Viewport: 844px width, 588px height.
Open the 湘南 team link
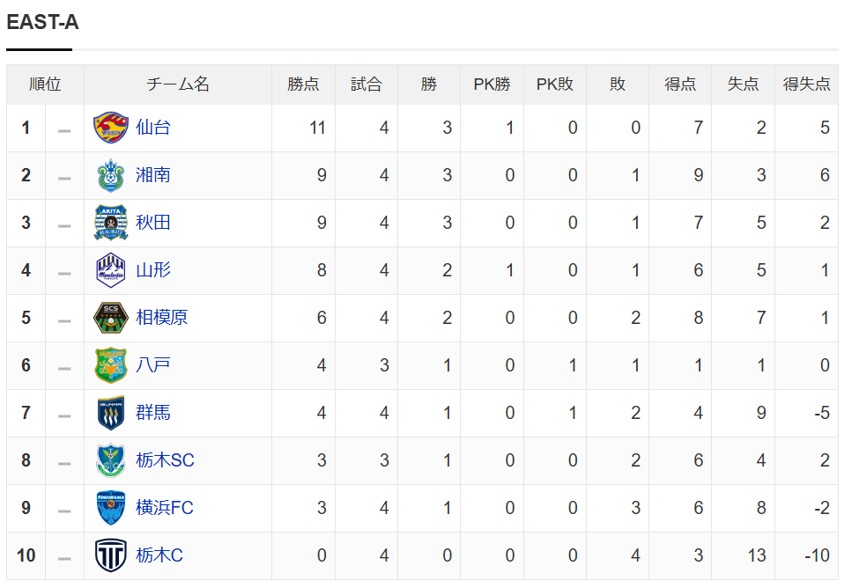point(153,175)
